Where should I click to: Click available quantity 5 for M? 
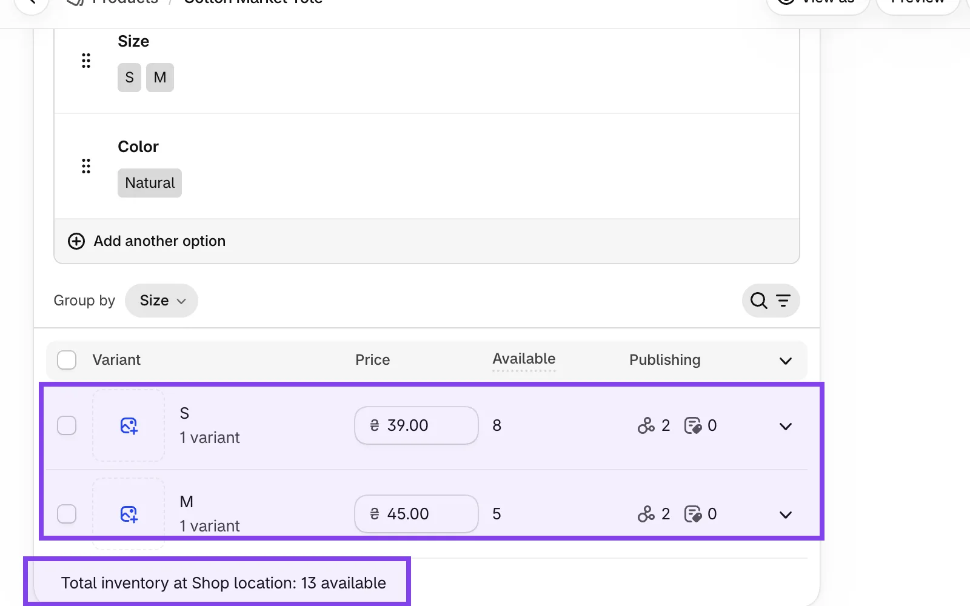point(497,514)
